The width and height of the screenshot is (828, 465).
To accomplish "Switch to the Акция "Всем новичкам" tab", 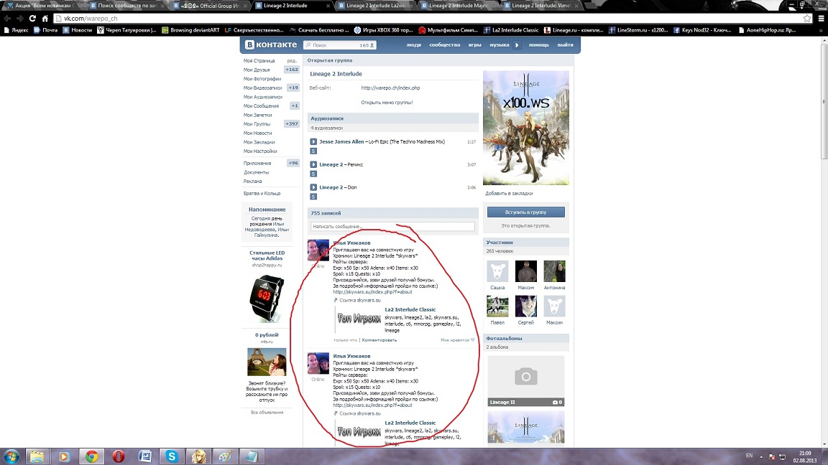I will tap(44, 6).
